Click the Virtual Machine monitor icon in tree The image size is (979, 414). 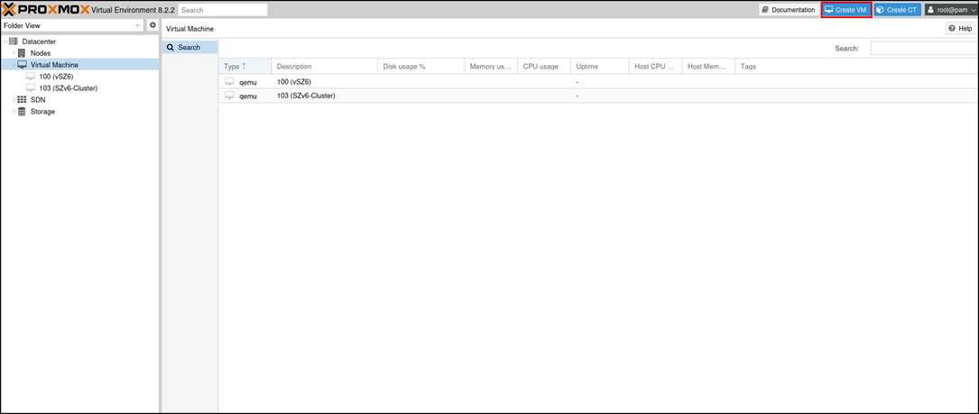(22, 65)
